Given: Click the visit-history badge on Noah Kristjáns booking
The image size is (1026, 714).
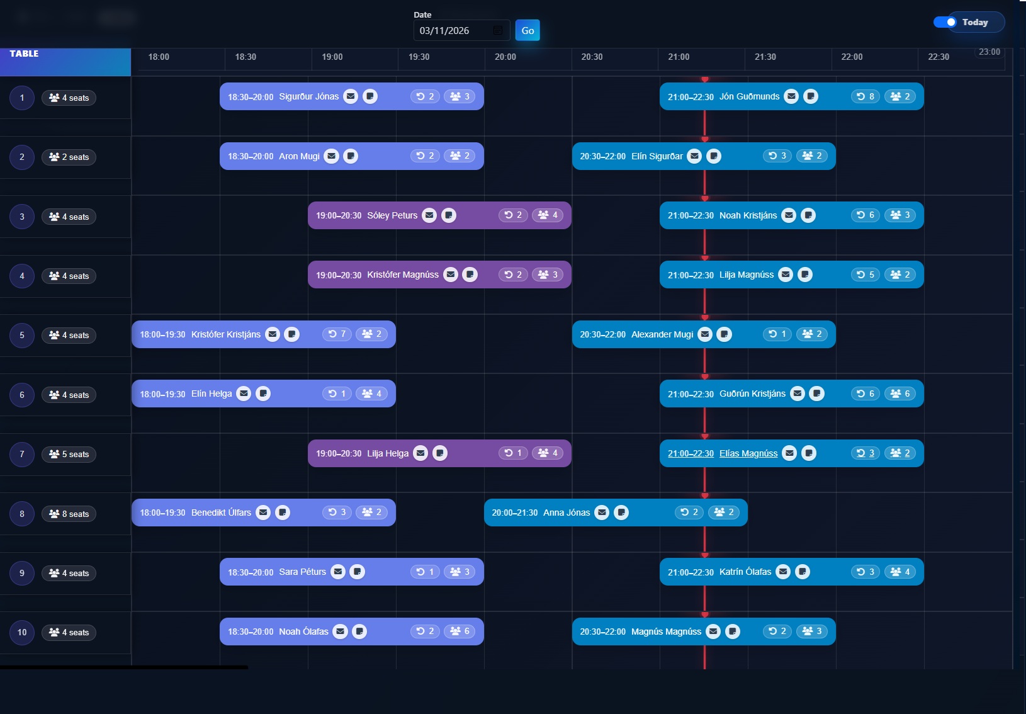Looking at the screenshot, I should point(867,215).
